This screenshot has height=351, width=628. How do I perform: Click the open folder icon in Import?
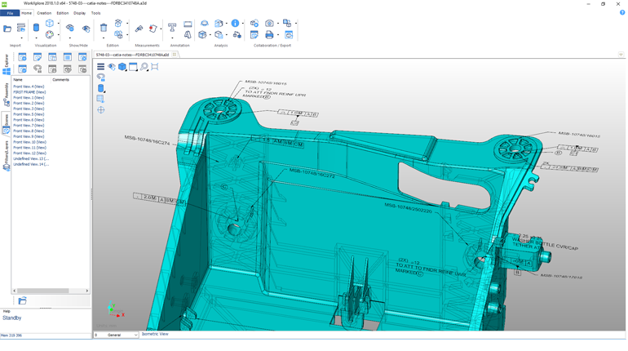click(7, 29)
